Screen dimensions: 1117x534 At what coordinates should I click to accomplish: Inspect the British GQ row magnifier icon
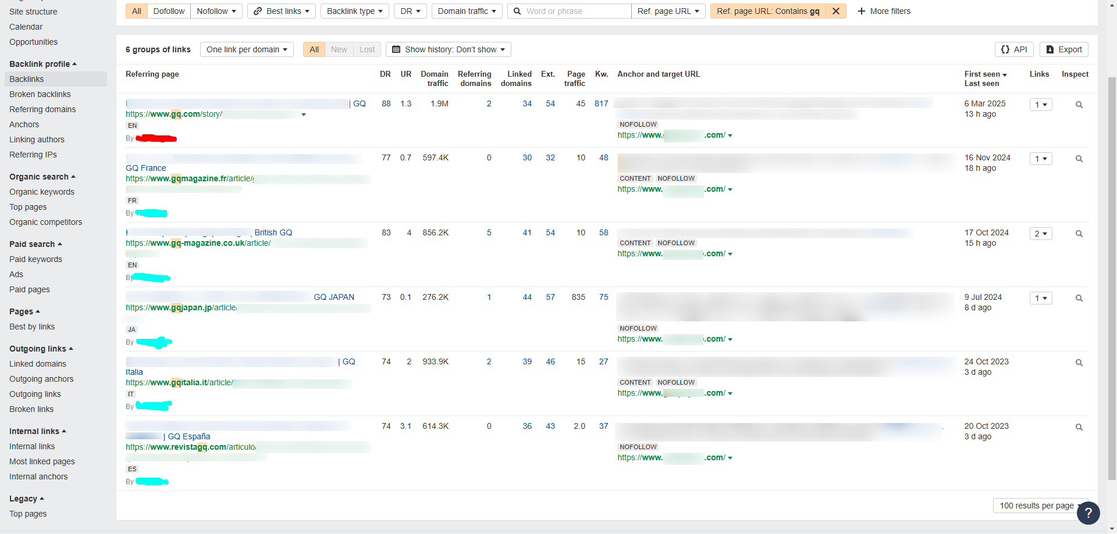[x=1079, y=234]
